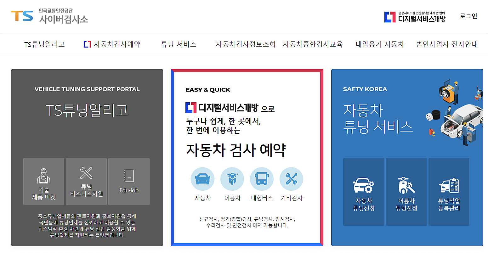Select the 대형버스 large bus icon

tap(262, 178)
